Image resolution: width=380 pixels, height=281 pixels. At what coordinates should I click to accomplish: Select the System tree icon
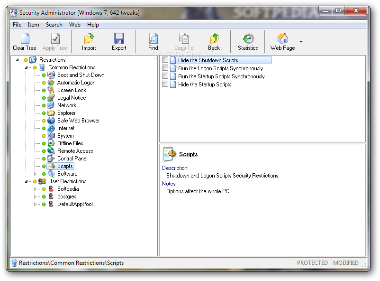[x=51, y=136]
